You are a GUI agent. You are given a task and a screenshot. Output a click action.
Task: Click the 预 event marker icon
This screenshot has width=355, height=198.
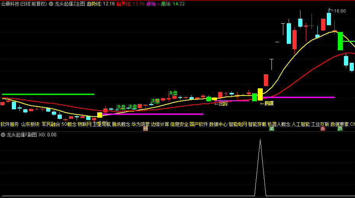[146, 129]
